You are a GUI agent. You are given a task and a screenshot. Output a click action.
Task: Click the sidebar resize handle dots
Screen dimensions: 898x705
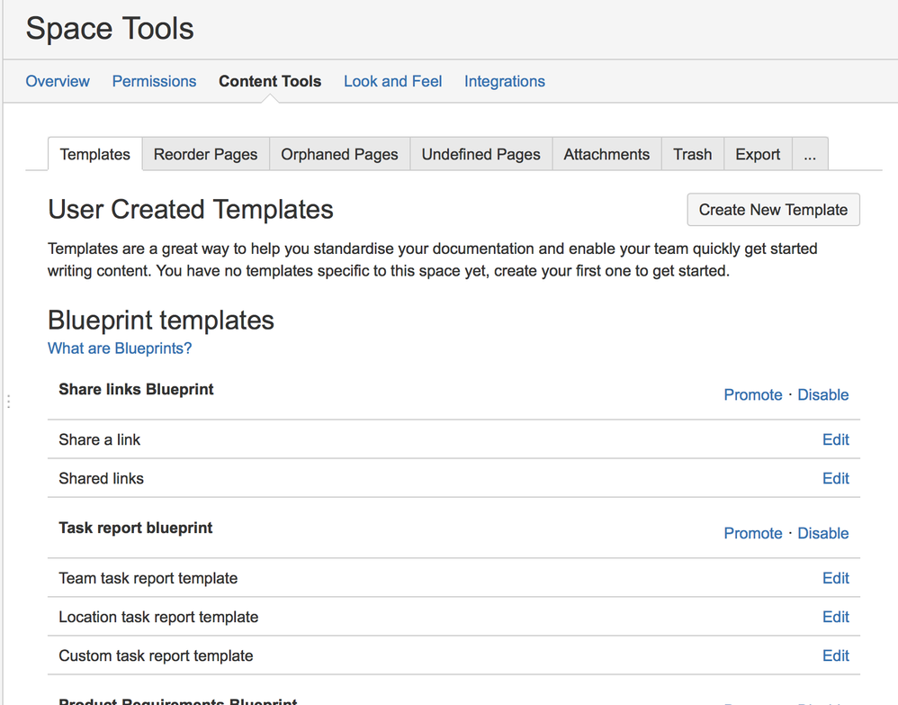click(x=8, y=402)
